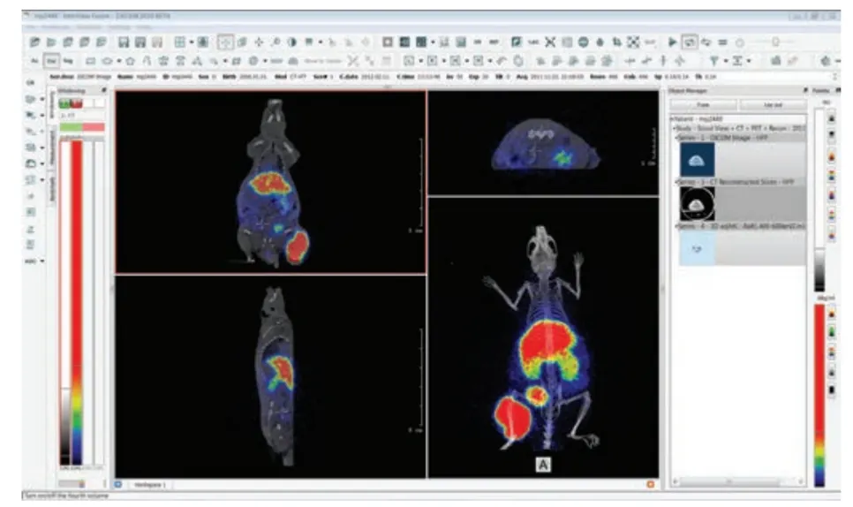Collapse the Patient node in Object Manager tree
This screenshot has width=853, height=507.
tap(672, 118)
